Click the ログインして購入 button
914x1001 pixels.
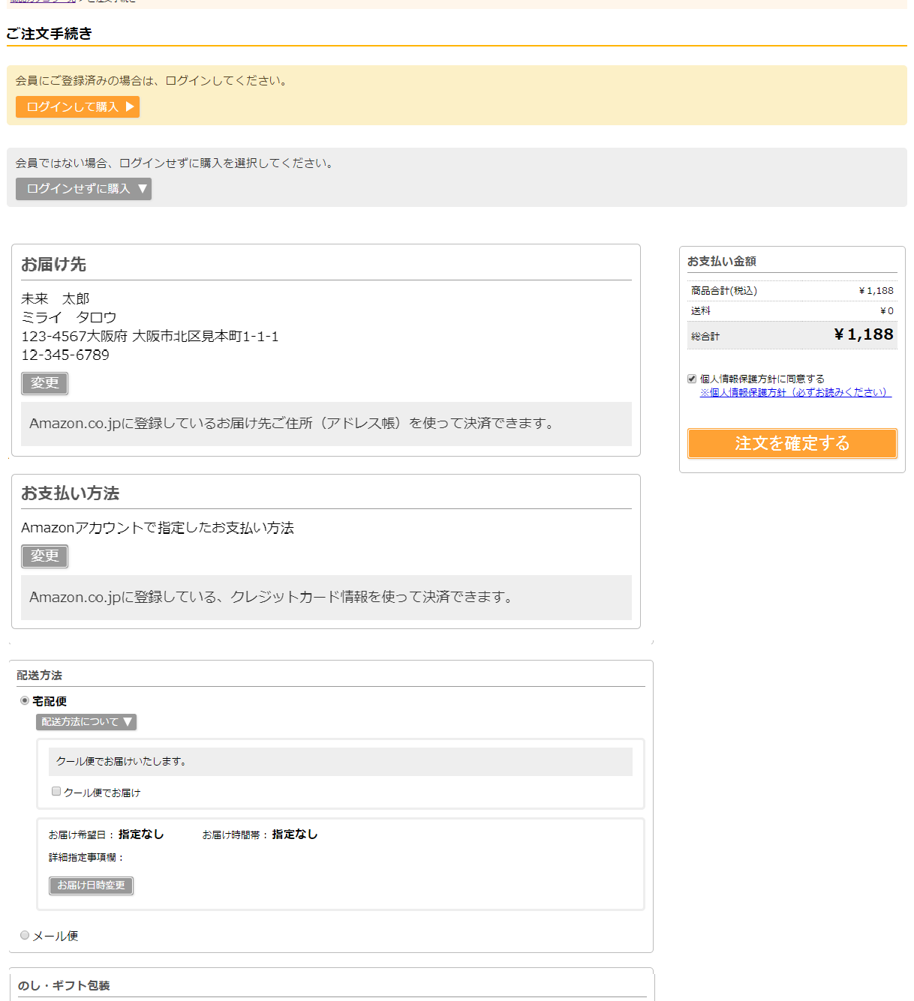[x=77, y=106]
